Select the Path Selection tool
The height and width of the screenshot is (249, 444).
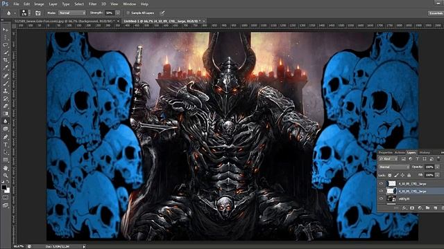[x=6, y=152]
